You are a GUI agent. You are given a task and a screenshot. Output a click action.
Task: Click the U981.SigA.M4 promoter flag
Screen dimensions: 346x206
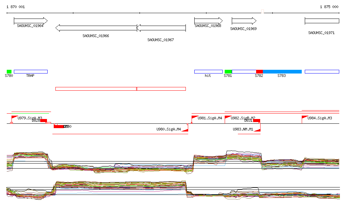195,117
